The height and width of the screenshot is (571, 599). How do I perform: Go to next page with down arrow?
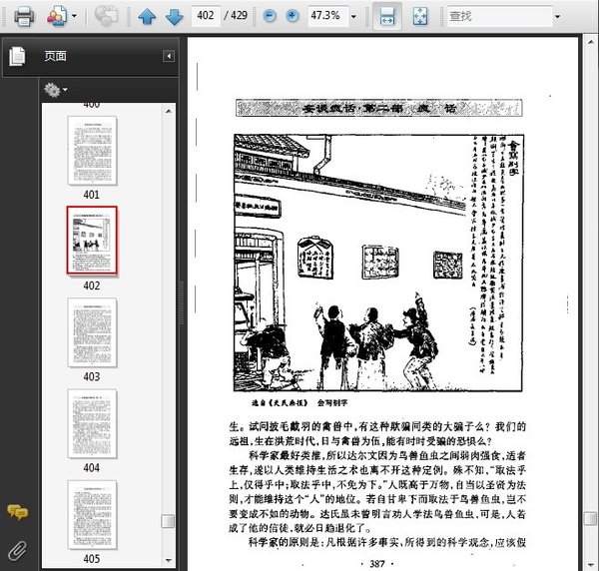point(174,16)
